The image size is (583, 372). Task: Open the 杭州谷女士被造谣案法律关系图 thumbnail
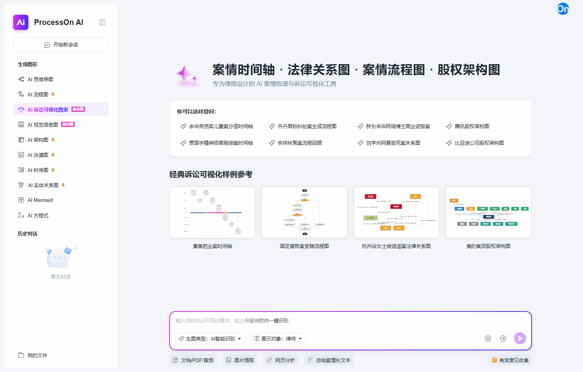[x=396, y=212]
